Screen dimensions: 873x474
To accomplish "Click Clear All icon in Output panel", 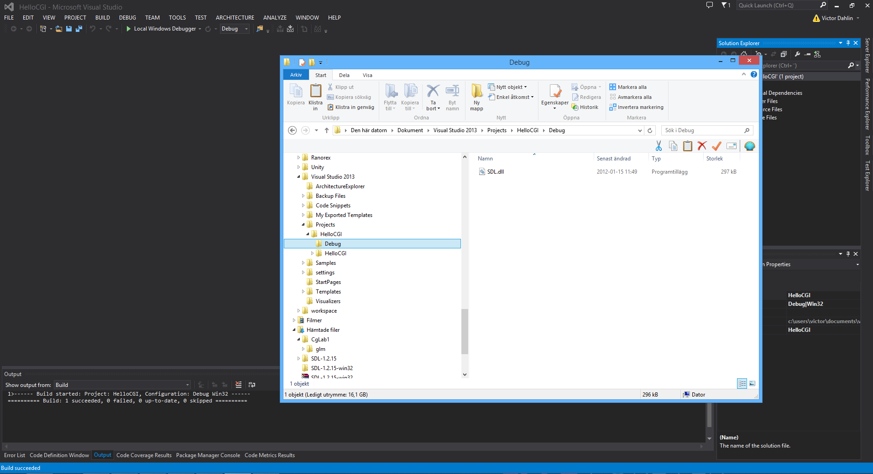I will tap(238, 385).
